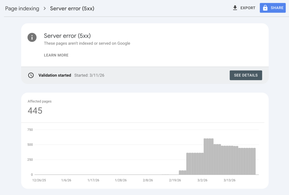Click the lock icon in Share button
Image resolution: width=289 pixels, height=195 pixels.
[265, 8]
